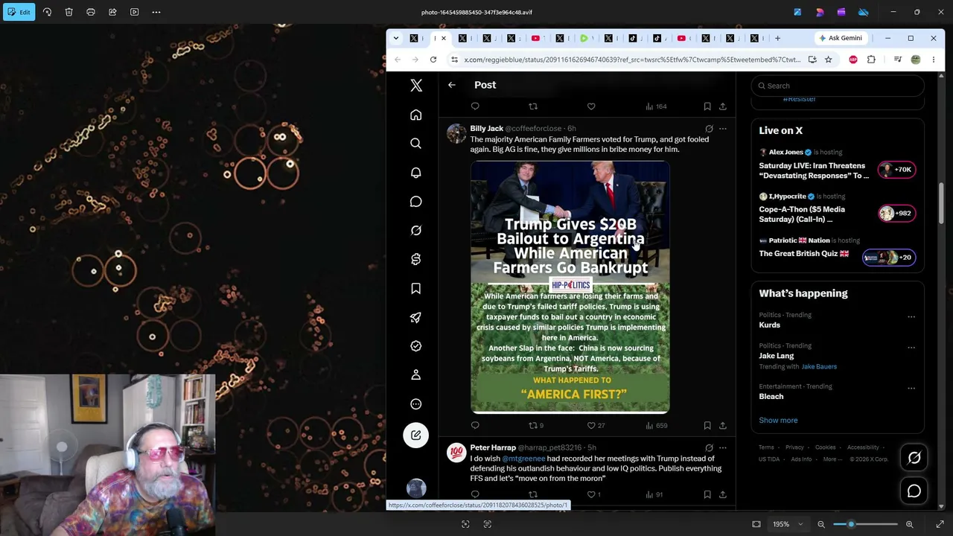Open the Notifications bell in X sidebar
Image resolution: width=953 pixels, height=536 pixels.
coord(416,173)
